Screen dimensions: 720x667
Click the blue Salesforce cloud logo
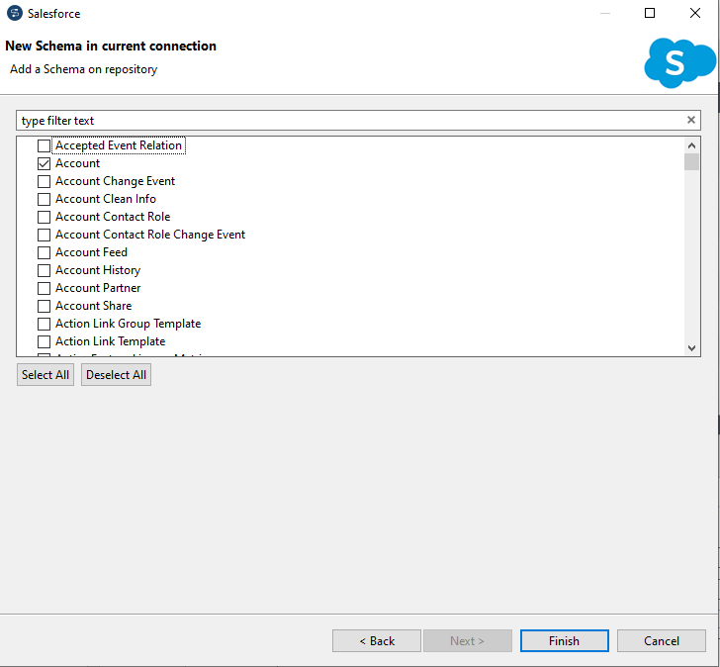tap(679, 63)
